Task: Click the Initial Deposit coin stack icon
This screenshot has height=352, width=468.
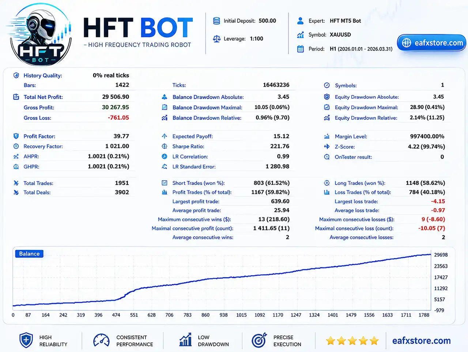Action: pyautogui.click(x=216, y=21)
